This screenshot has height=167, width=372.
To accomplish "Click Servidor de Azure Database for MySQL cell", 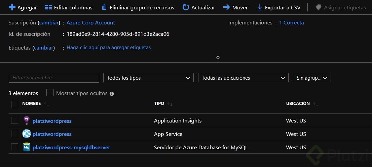I will [x=201, y=147].
